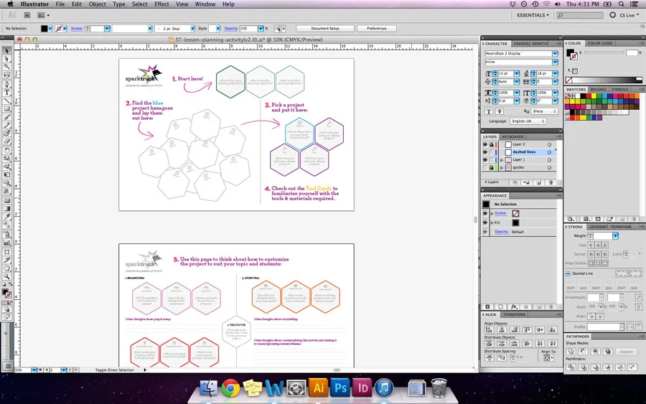Open Google Chrome from the Dock
Viewport: 646px width, 404px height.
[x=230, y=388]
